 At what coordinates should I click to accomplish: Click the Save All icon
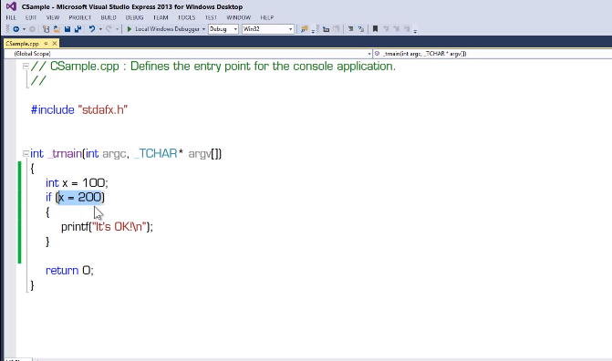(78, 29)
